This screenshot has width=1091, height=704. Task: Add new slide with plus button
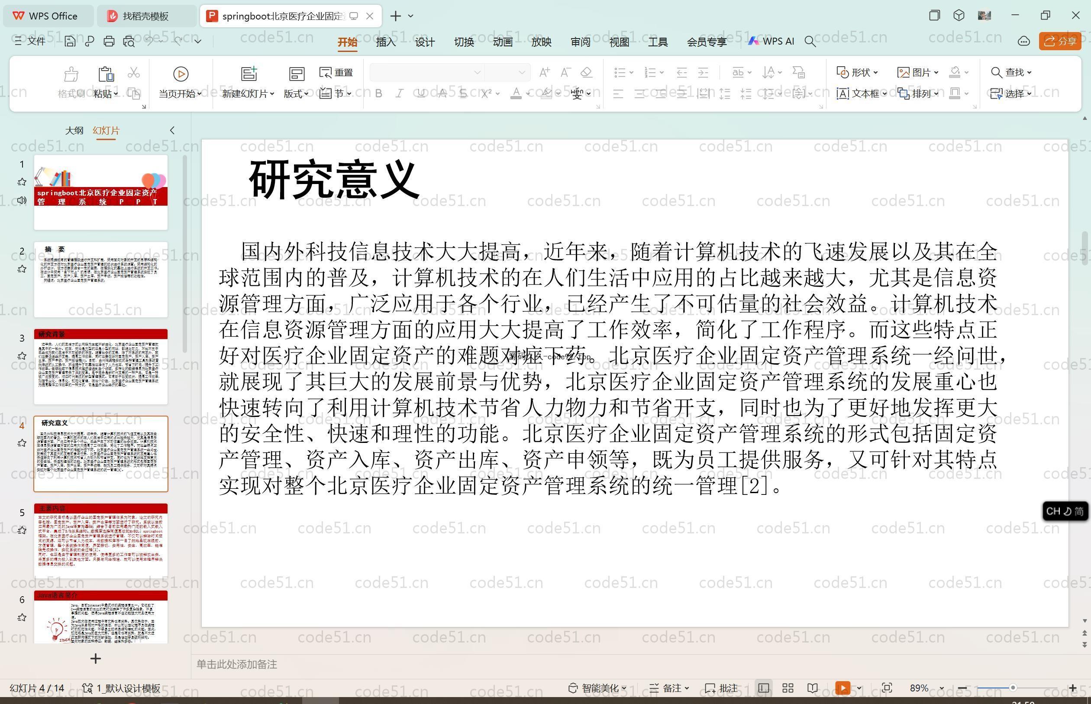coord(96,659)
